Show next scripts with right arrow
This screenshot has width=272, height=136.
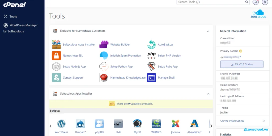click(211, 126)
